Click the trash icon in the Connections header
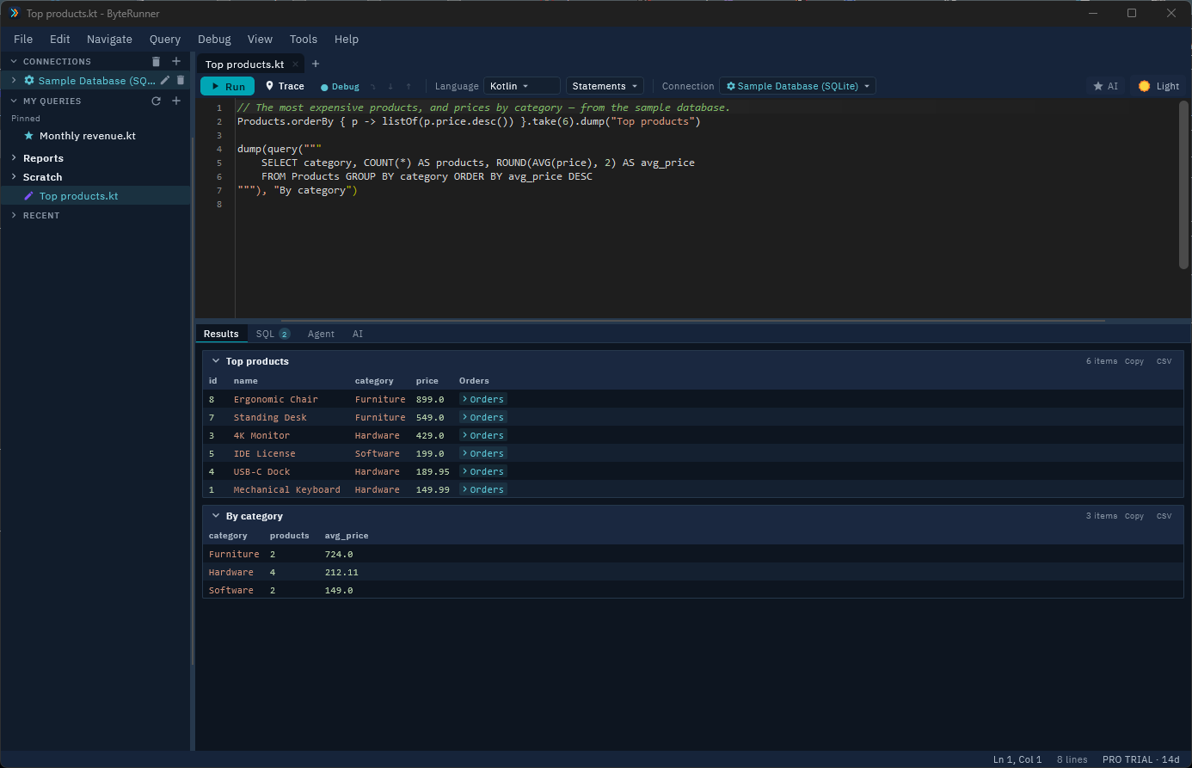Image resolution: width=1192 pixels, height=768 pixels. click(156, 61)
